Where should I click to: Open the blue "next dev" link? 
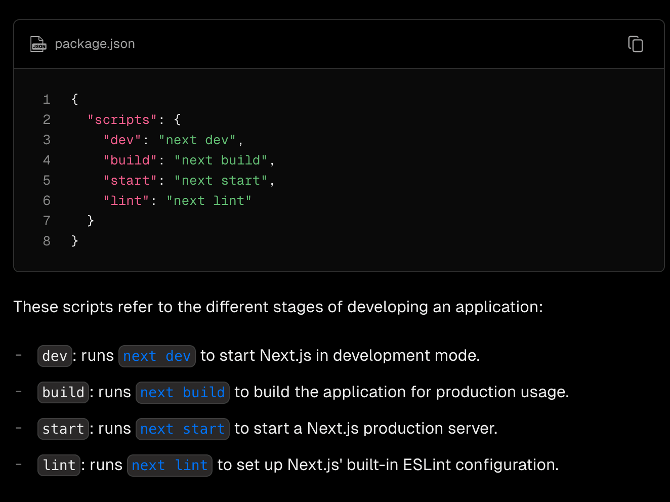(157, 356)
